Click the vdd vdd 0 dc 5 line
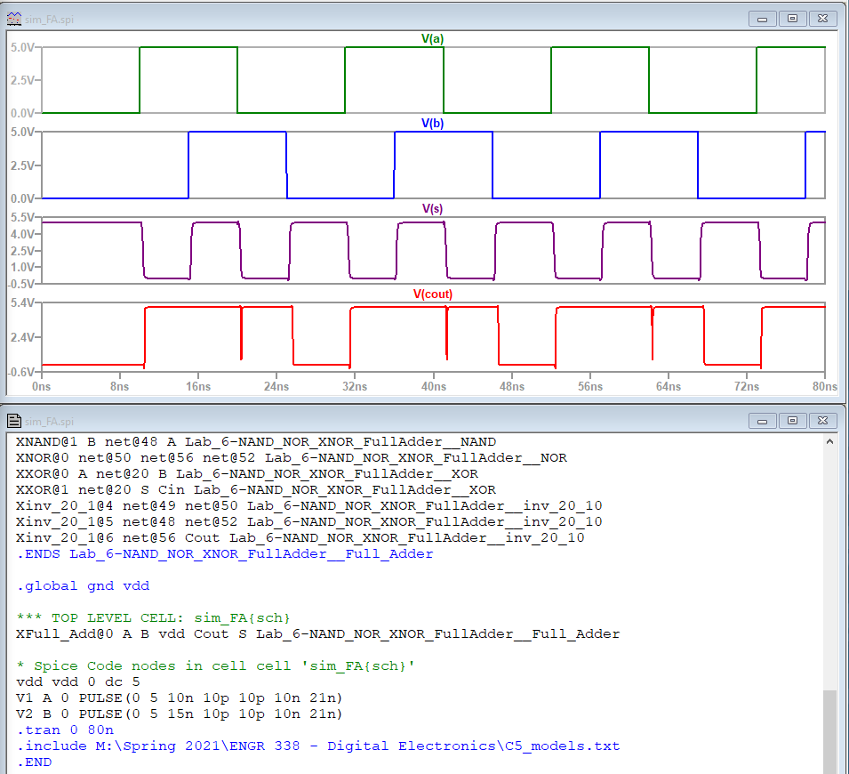 pyautogui.click(x=78, y=681)
